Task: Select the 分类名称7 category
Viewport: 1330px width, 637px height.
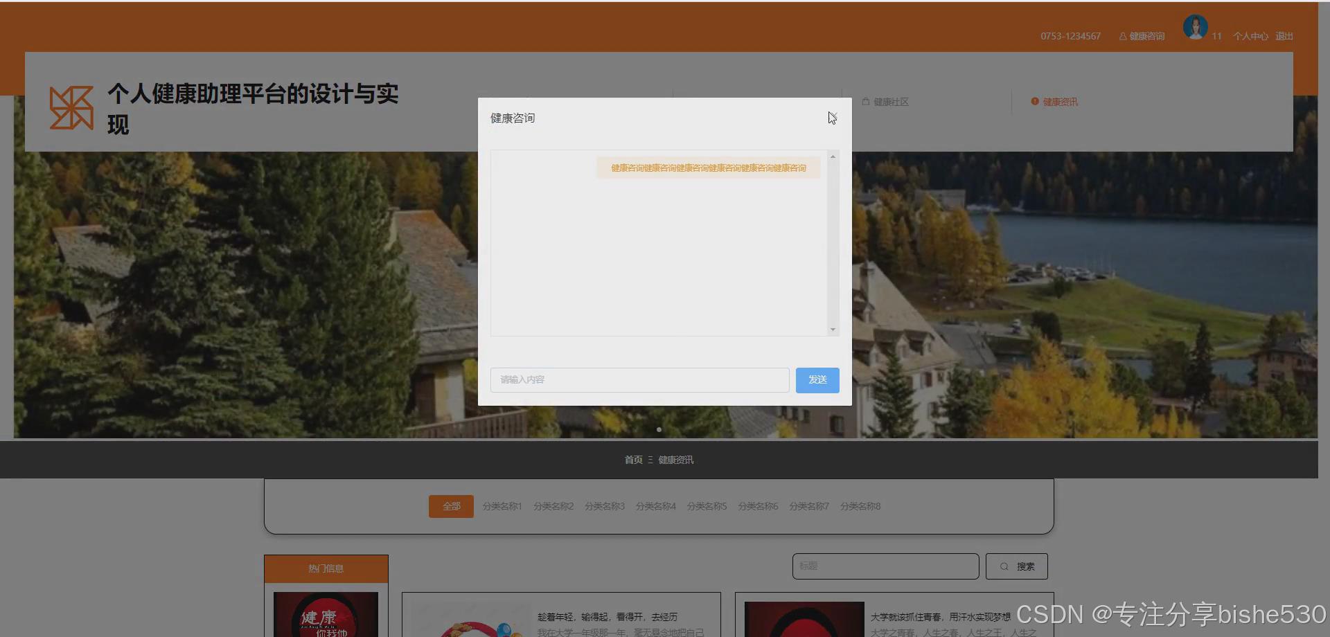Action: click(x=809, y=506)
